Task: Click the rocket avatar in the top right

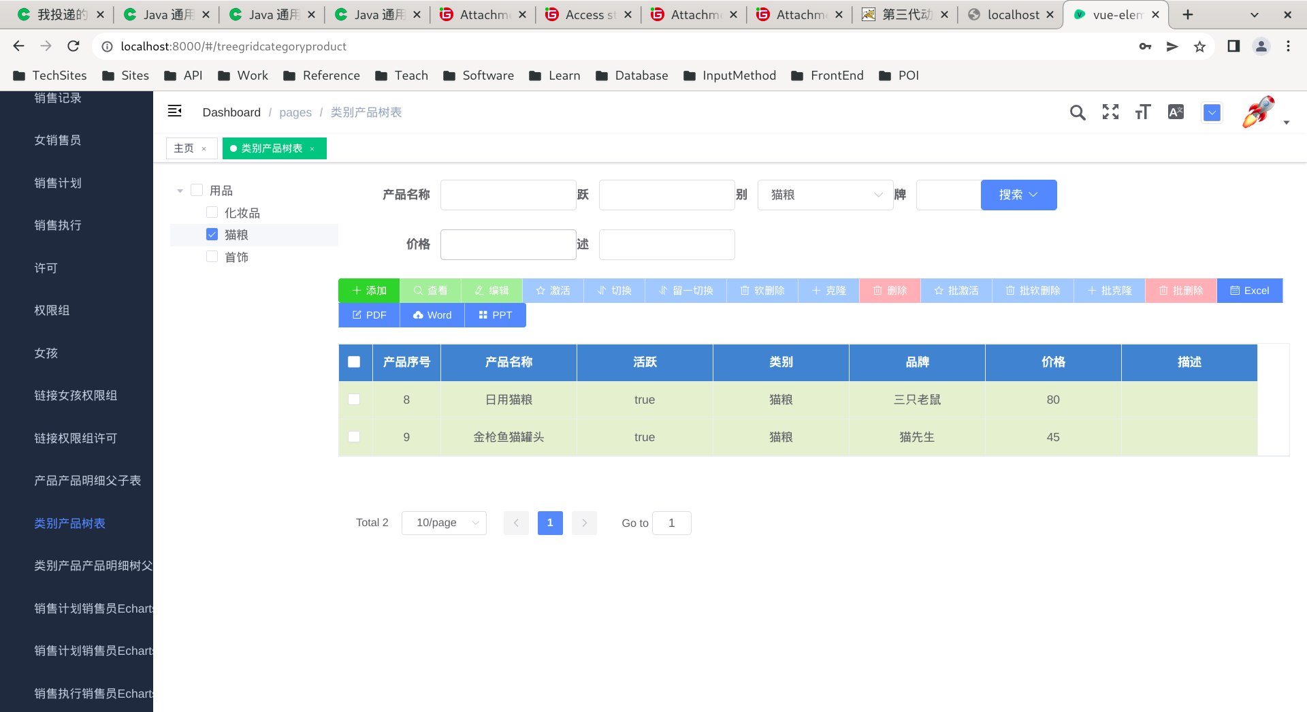Action: pos(1259,112)
